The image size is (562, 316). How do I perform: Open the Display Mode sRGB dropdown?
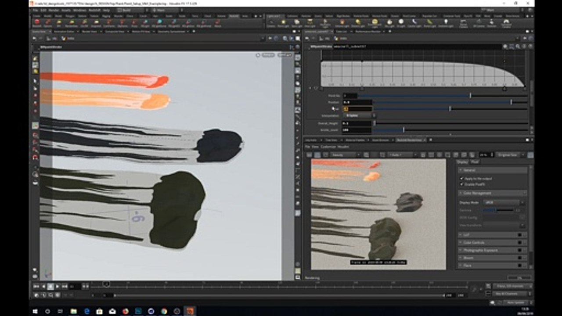click(503, 202)
